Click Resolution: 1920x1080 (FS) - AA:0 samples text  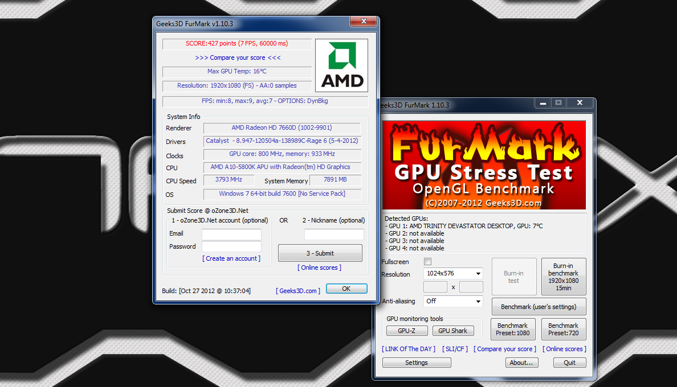tap(237, 86)
